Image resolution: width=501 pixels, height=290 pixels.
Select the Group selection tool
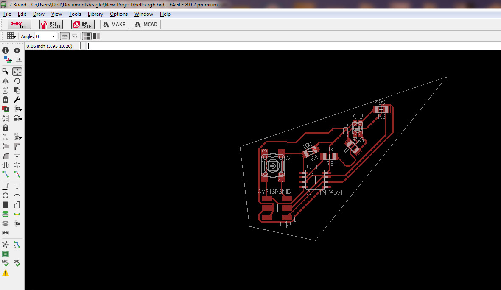click(x=6, y=72)
